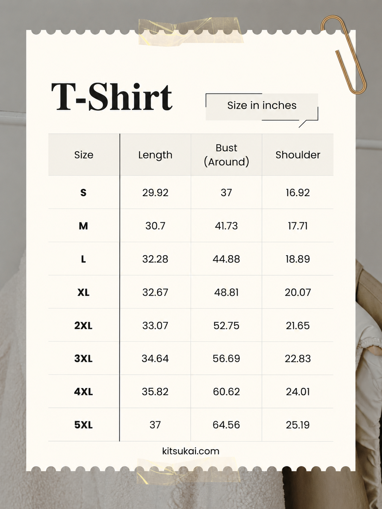Select the 2XL size row label
Screen dimensions: 382x509
(x=83, y=326)
